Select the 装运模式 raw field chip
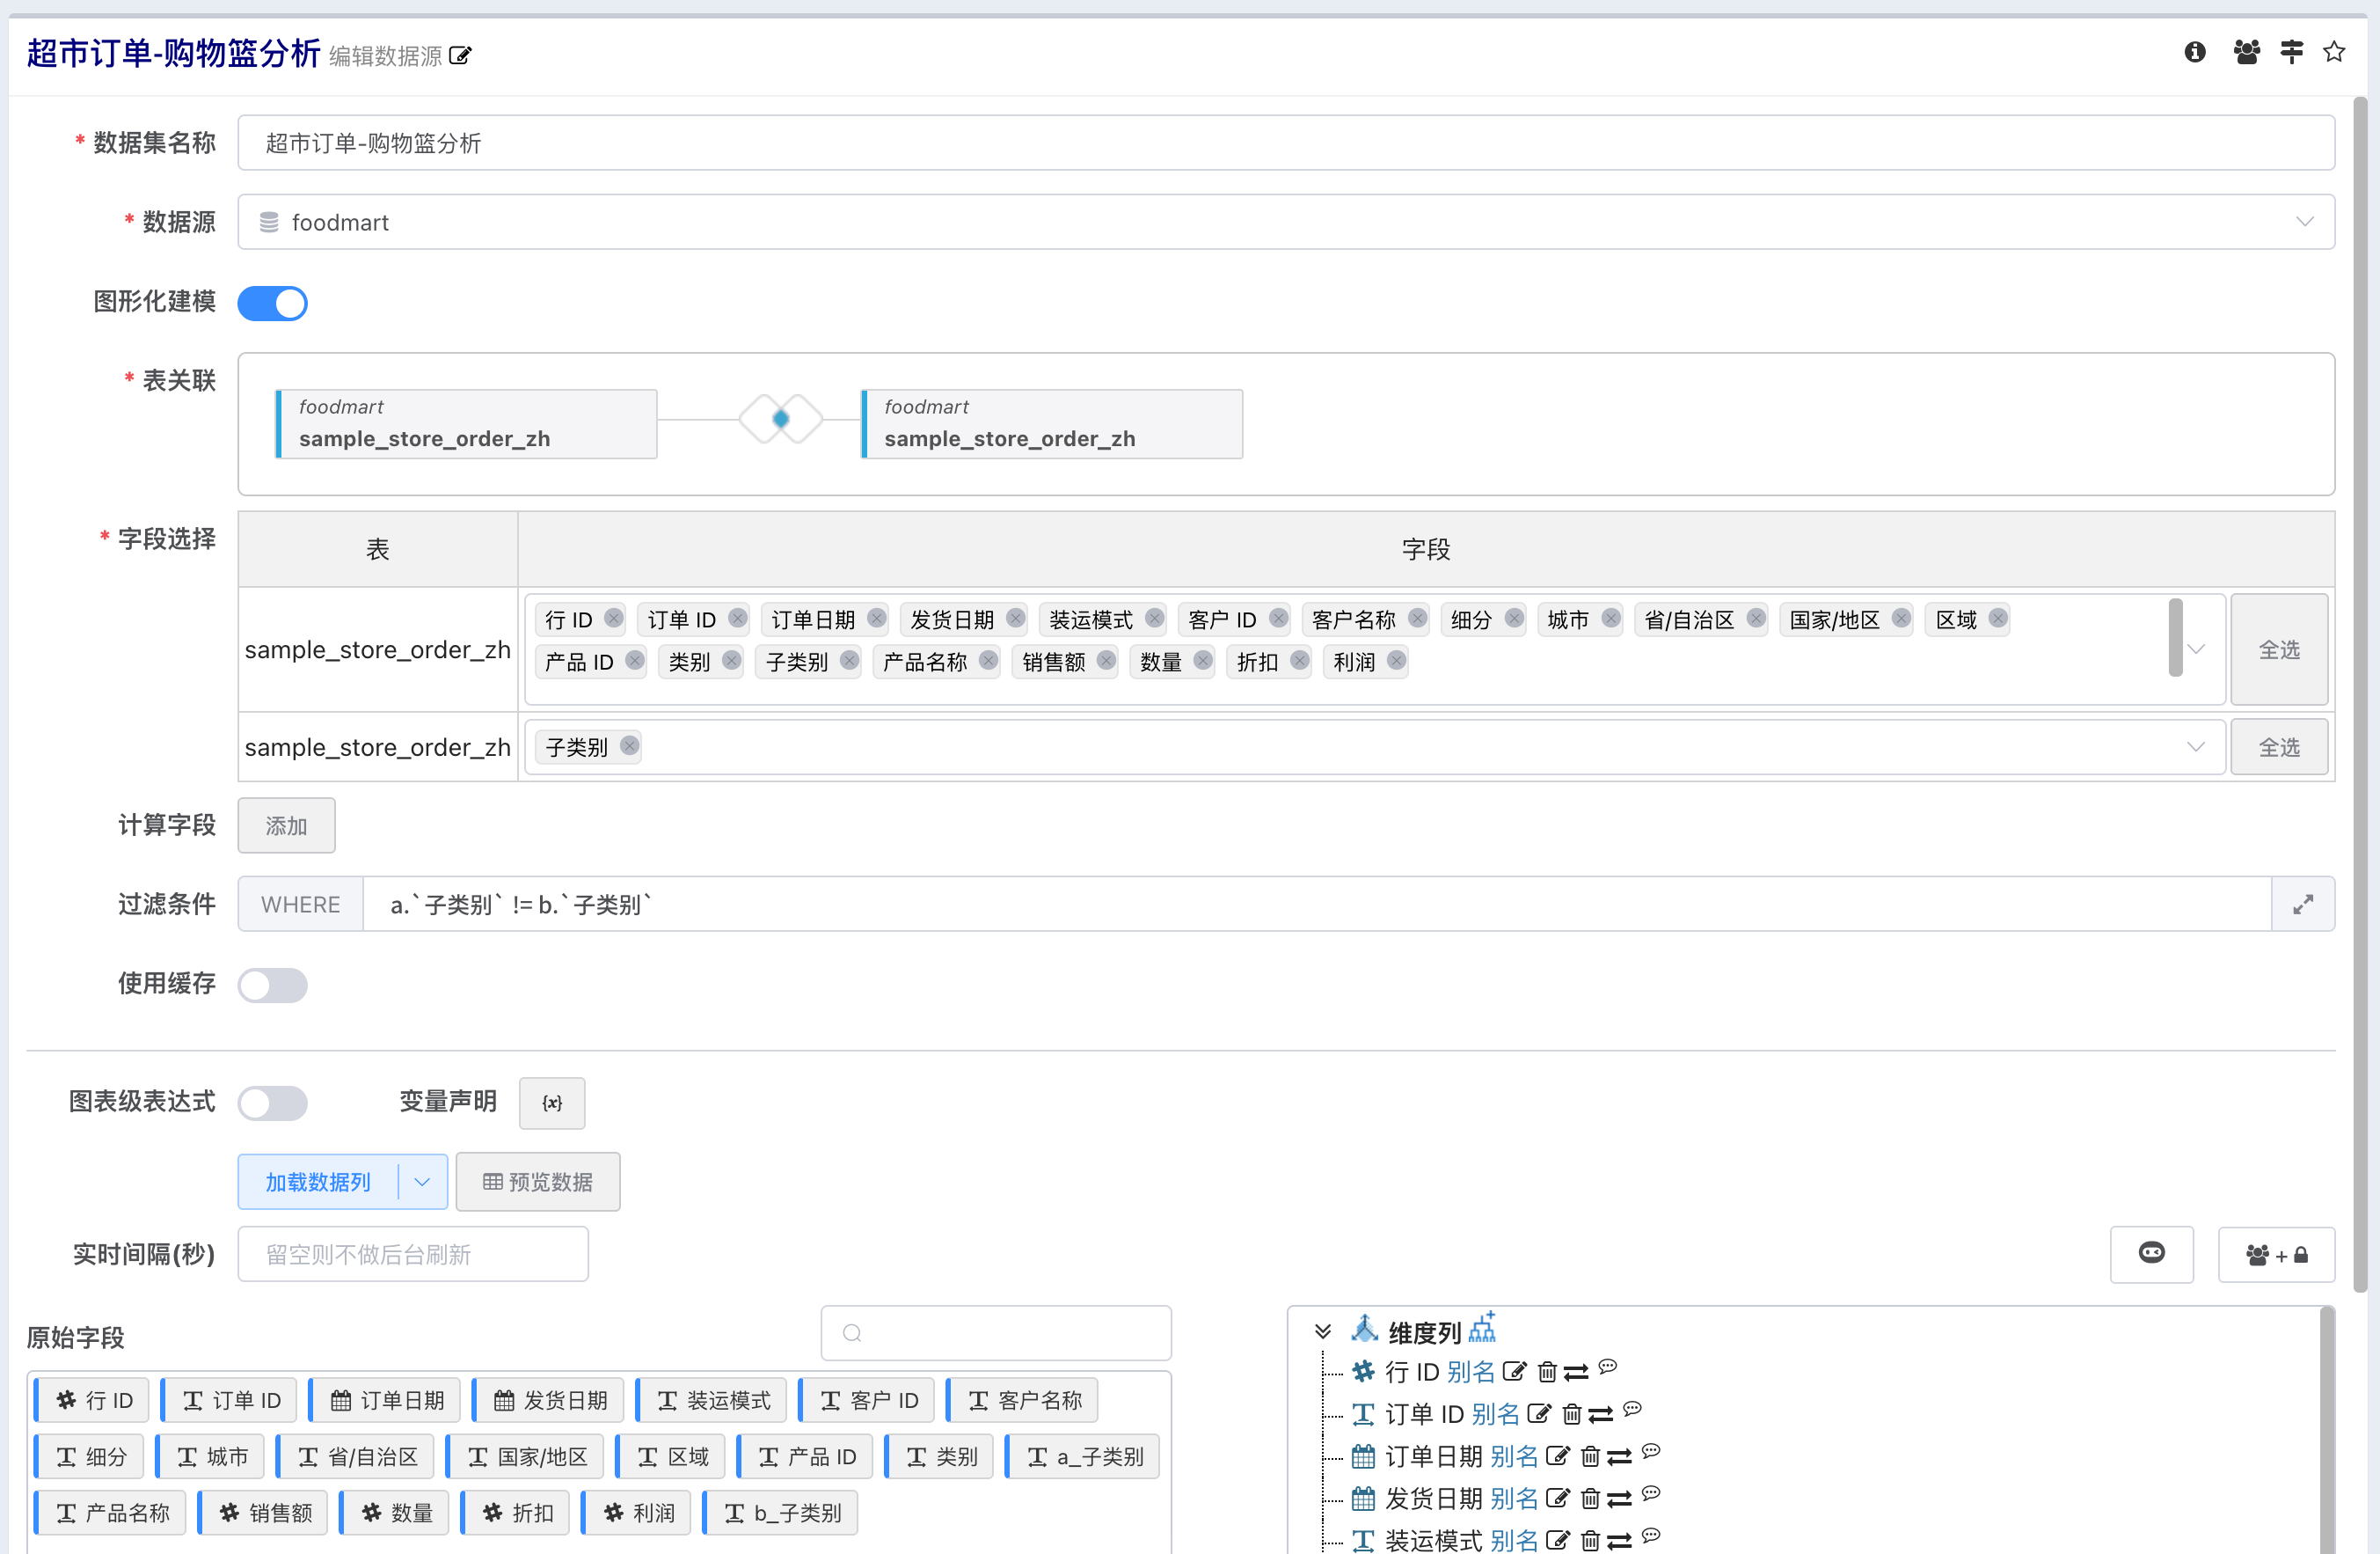This screenshot has width=2380, height=1554. pos(711,1400)
